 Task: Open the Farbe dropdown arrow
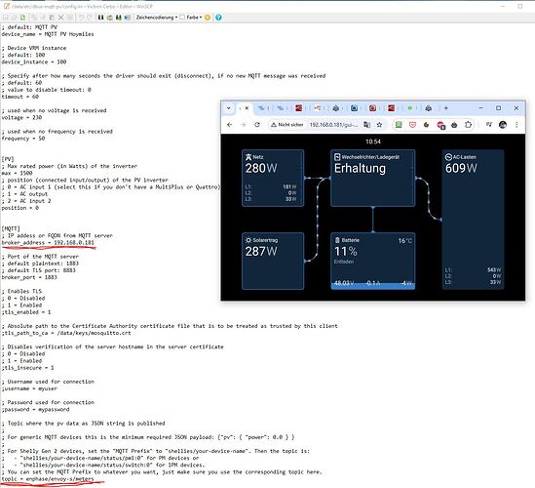coord(201,18)
